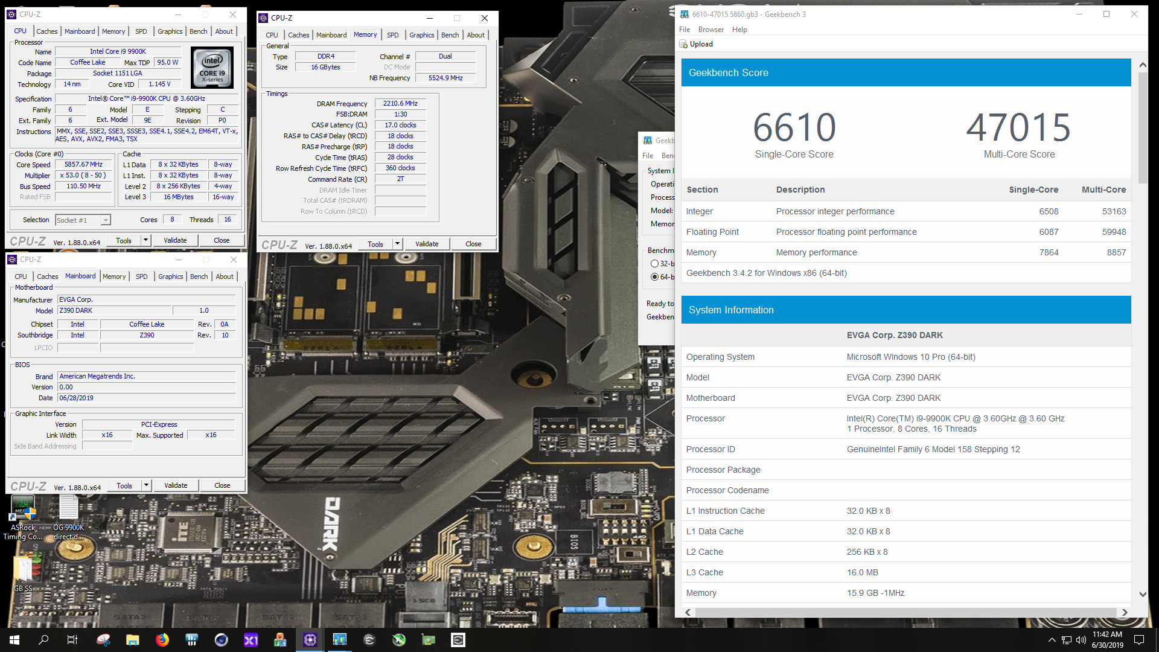Click the Single-Core Score 6610
Screen dimensions: 1159x652
(x=794, y=127)
